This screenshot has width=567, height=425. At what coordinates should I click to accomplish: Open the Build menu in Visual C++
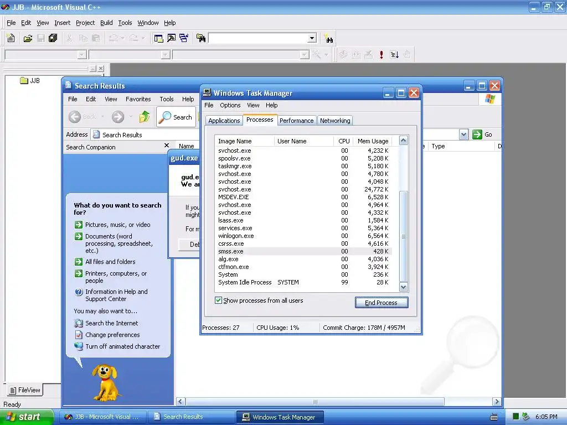(106, 23)
